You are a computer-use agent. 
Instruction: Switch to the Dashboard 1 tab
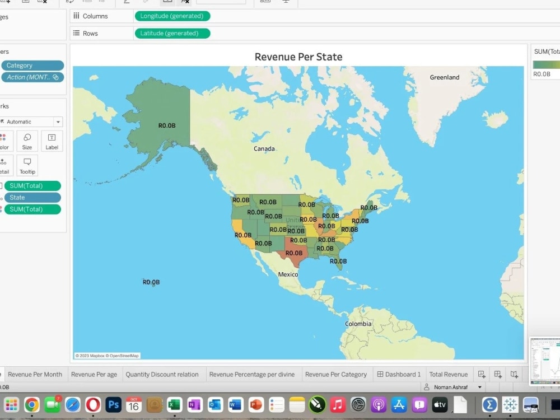pyautogui.click(x=399, y=374)
